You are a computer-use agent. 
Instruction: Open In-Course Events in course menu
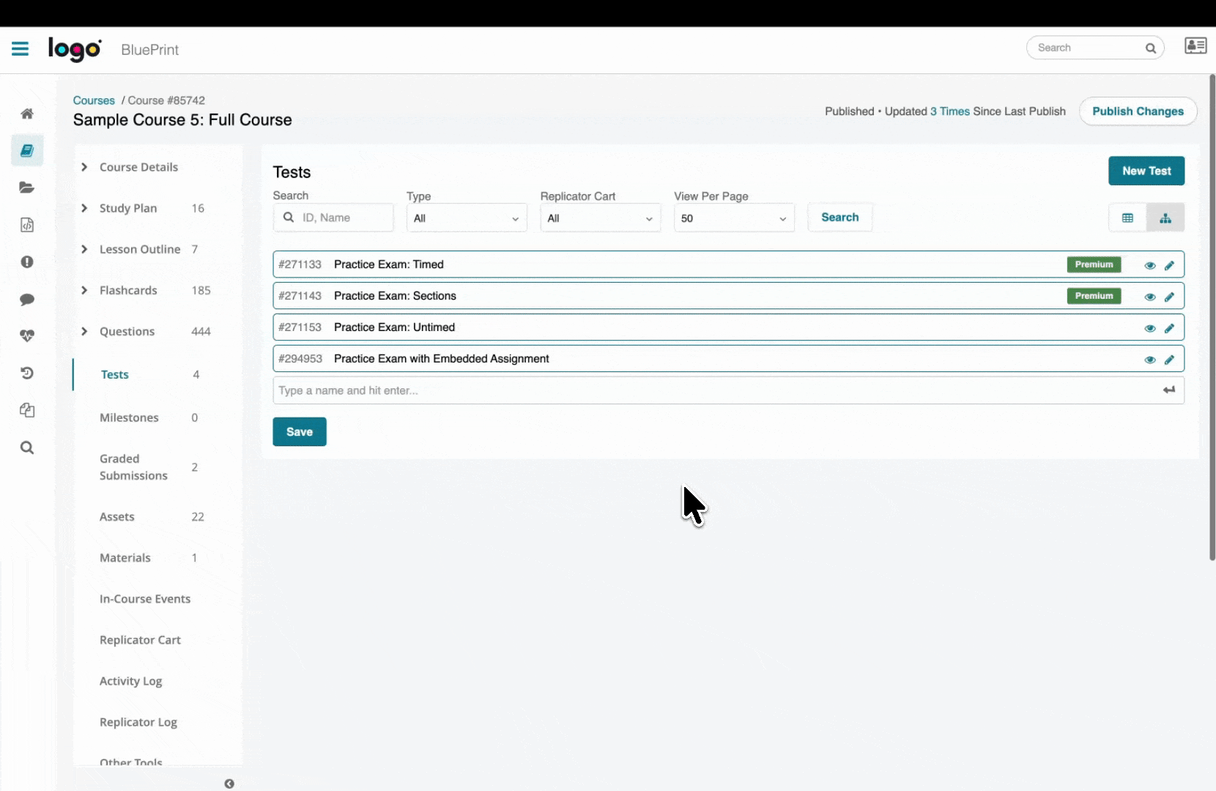[145, 598]
